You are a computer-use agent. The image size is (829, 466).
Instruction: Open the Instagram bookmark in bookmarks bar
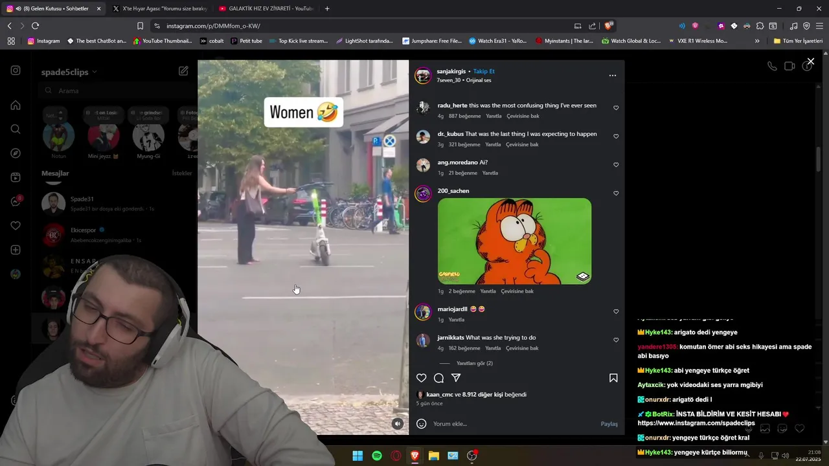tap(43, 41)
